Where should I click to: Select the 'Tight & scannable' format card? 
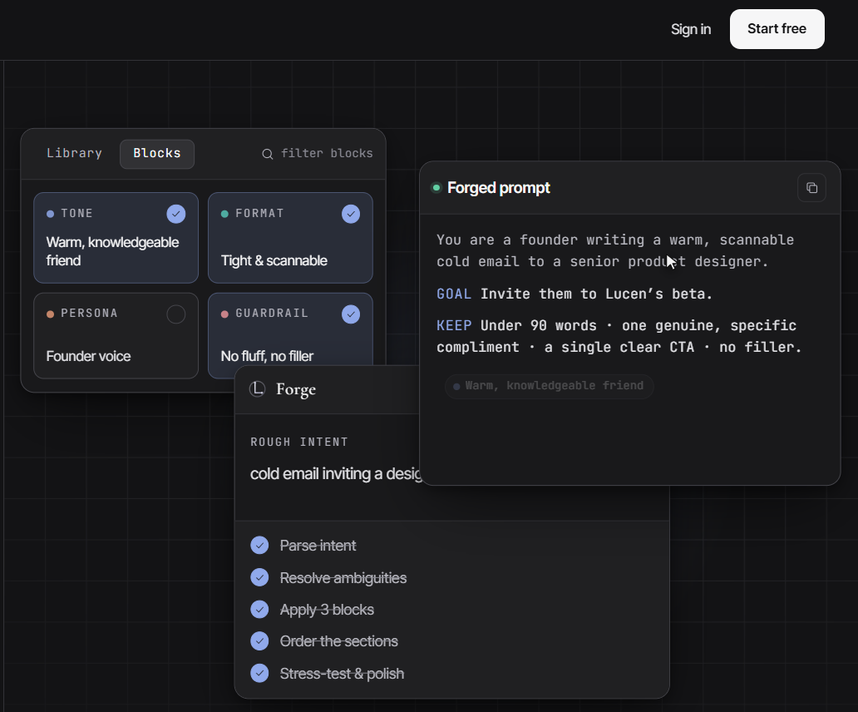[x=290, y=238]
